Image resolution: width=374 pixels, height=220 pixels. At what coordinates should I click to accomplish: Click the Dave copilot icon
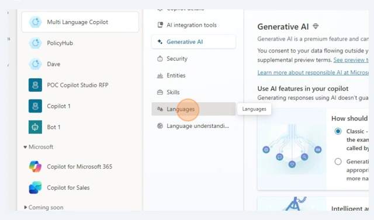click(35, 64)
